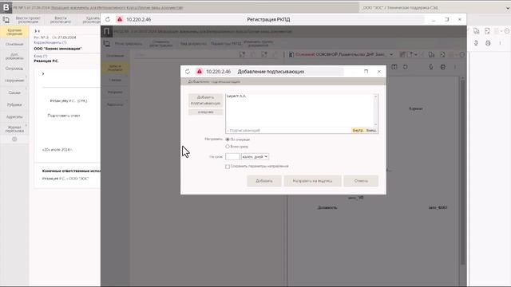Click the panel layout icon in the main toolbar
The height and width of the screenshot is (287, 511).
point(6,20)
